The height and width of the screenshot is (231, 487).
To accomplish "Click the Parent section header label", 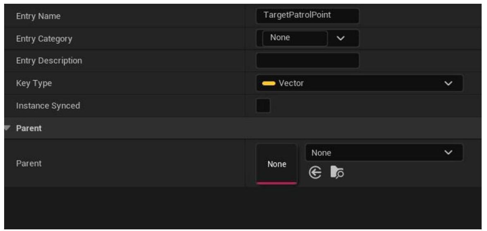I will pos(29,128).
